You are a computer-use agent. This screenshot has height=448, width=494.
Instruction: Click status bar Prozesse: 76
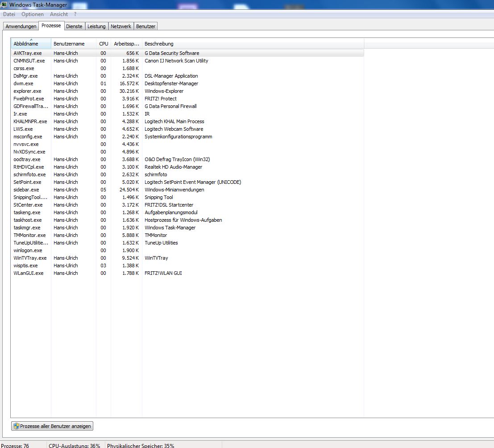[15, 445]
